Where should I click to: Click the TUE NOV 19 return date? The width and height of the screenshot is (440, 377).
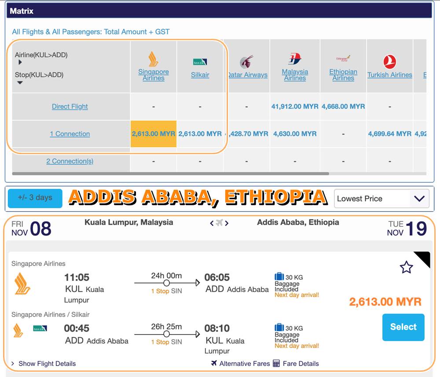pos(407,229)
